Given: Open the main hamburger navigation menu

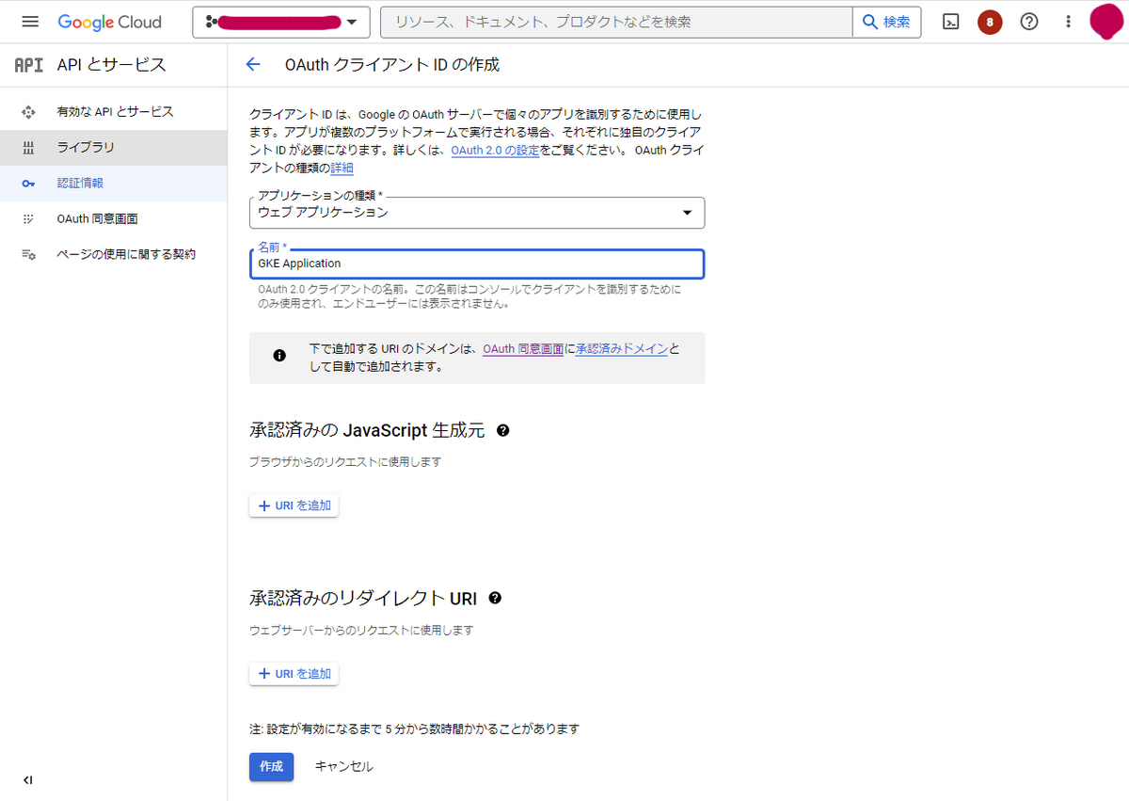Looking at the screenshot, I should pos(29,22).
